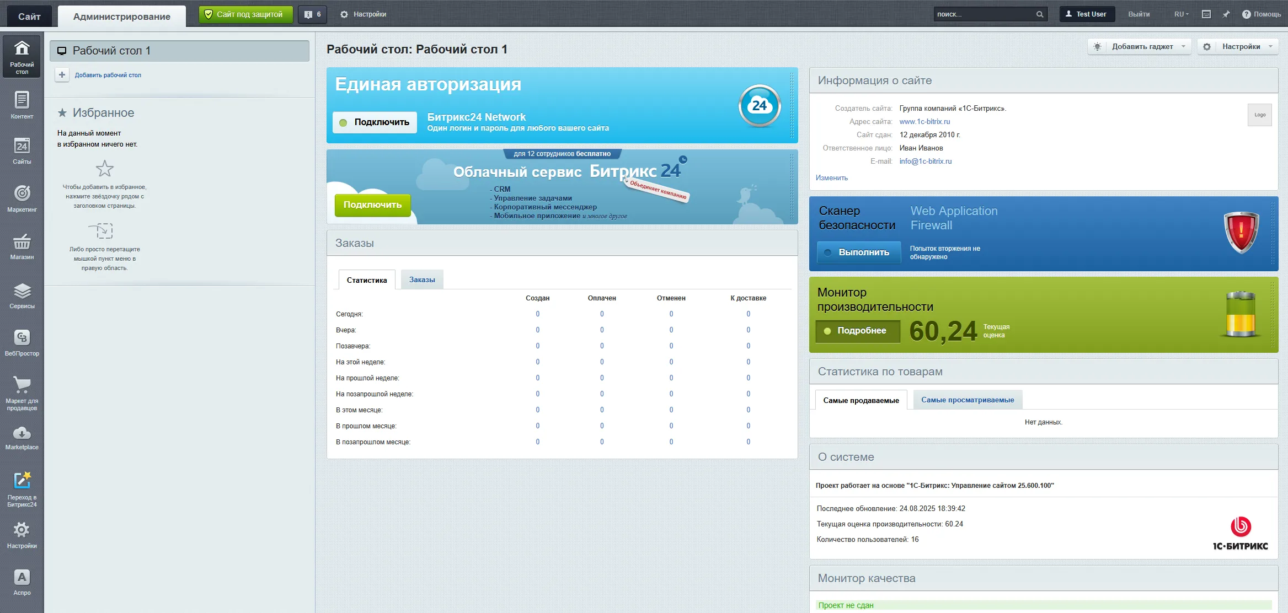Image resolution: width=1288 pixels, height=613 pixels.
Task: Open the RU language dropdown
Action: pyautogui.click(x=1181, y=14)
